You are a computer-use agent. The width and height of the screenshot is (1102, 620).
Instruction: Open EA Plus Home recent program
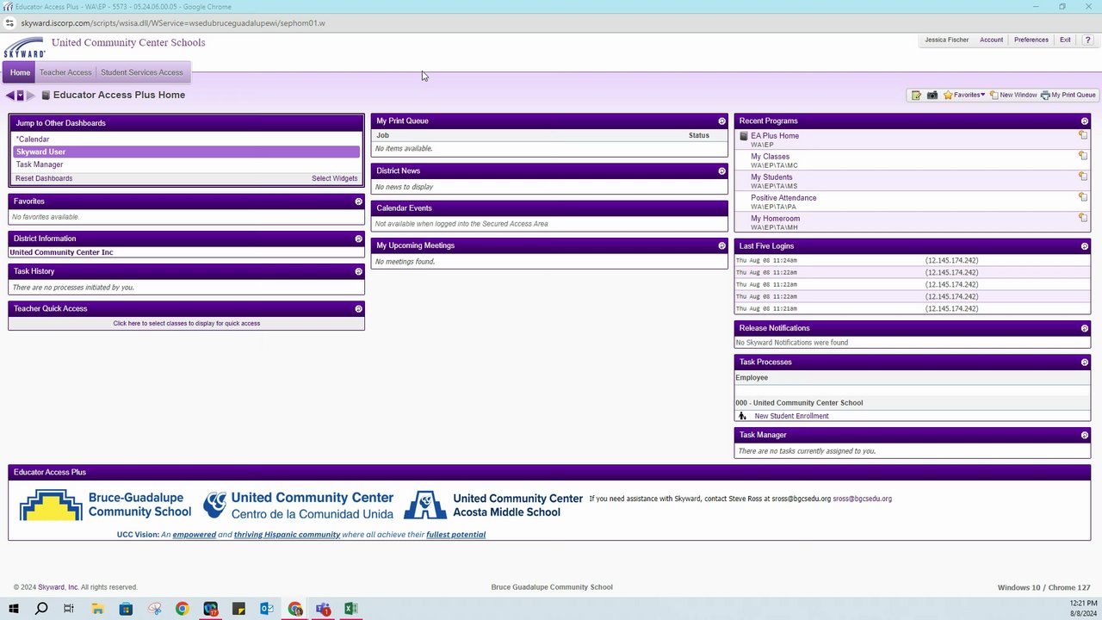tap(775, 135)
